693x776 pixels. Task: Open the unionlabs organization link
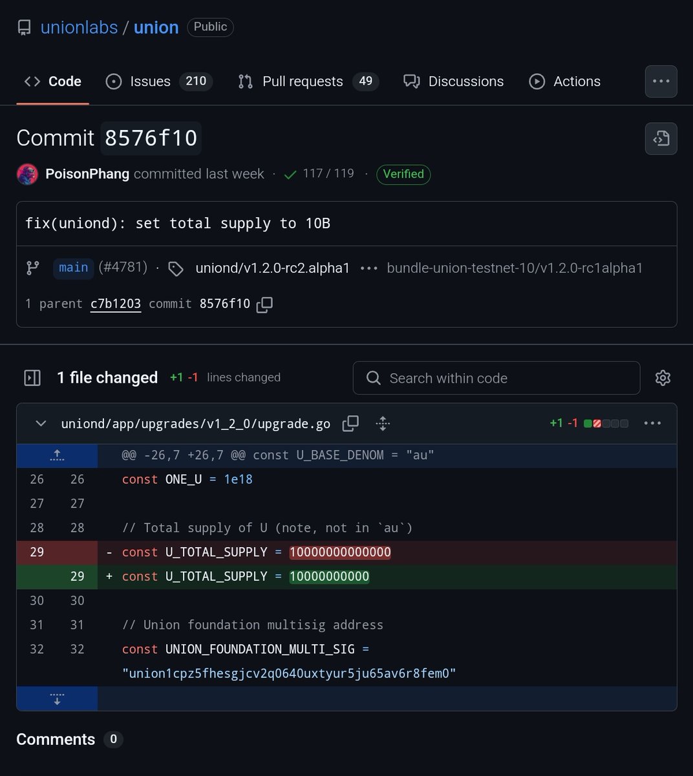point(79,27)
